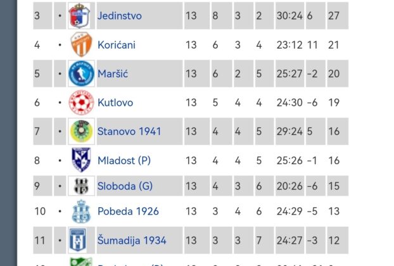Click the Kutlovo red-white club logo

click(81, 103)
